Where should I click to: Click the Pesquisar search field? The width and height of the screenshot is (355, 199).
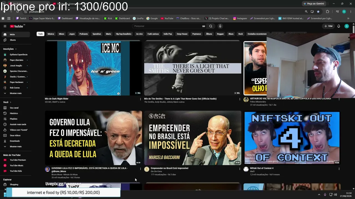pyautogui.click(x=168, y=26)
